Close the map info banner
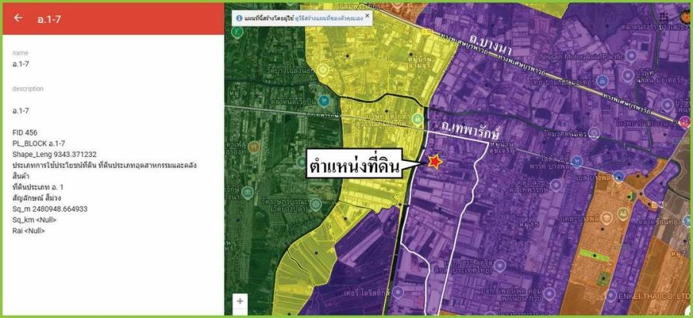The image size is (693, 318). [x=367, y=15]
